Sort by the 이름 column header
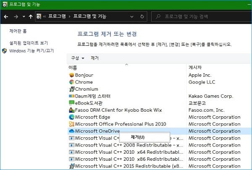Image resolution: width=252 pixels, height=170 pixels. coord(73,68)
